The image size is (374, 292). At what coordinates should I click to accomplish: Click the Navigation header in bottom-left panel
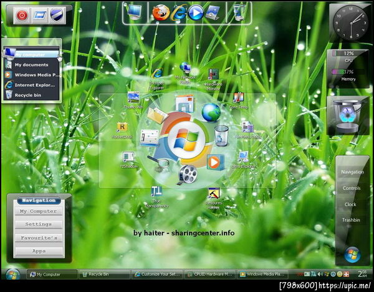39,201
